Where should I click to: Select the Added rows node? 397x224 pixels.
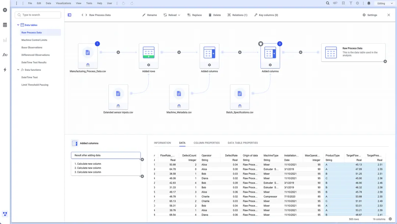(149, 56)
